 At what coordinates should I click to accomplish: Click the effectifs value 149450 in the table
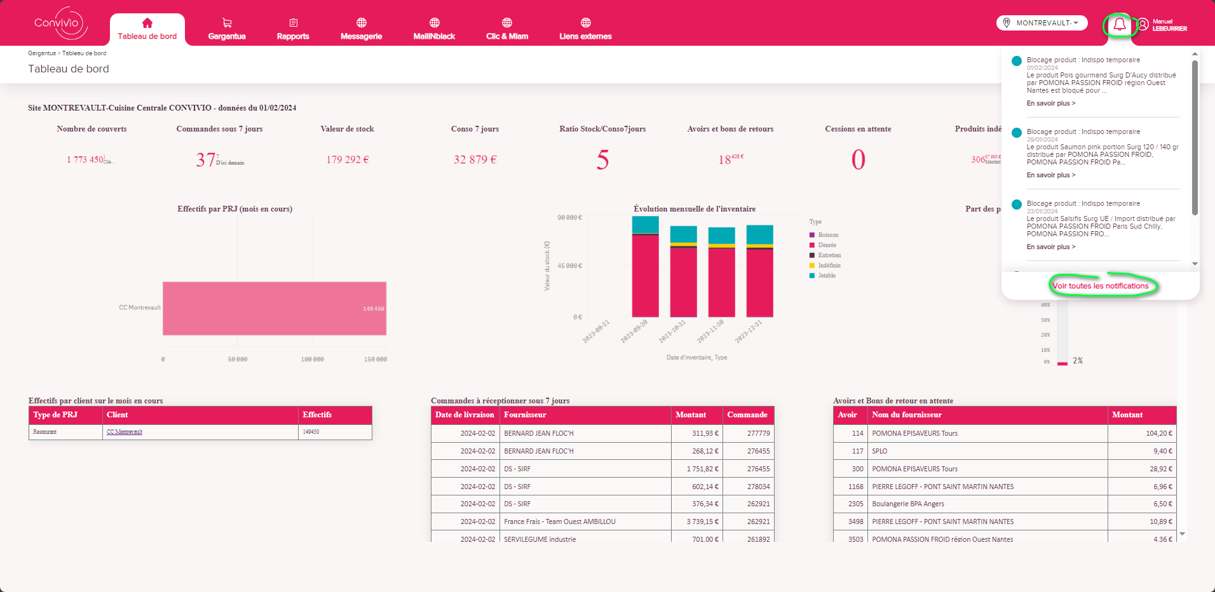tap(311, 432)
